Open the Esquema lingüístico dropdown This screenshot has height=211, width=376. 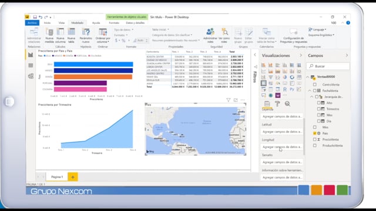coord(321,35)
